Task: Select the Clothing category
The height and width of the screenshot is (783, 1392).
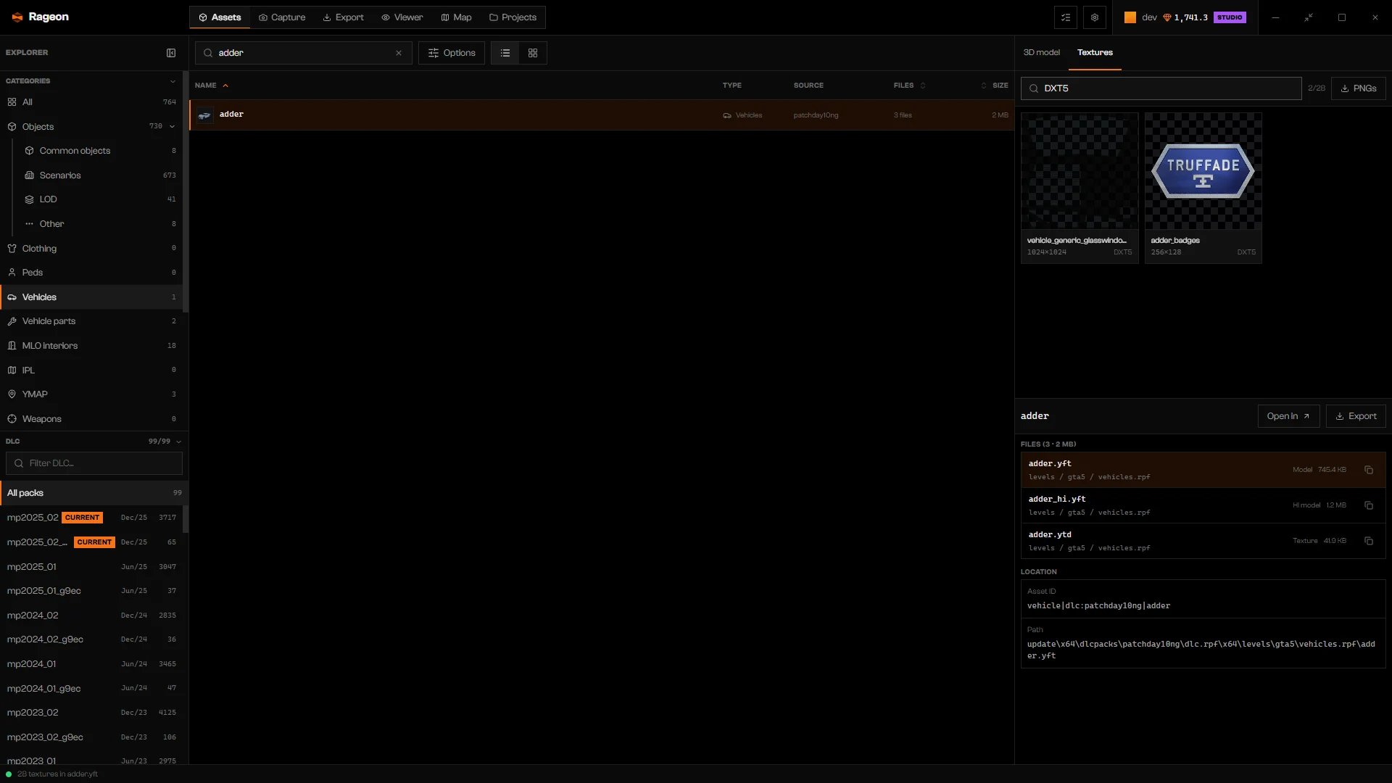Action: point(91,249)
